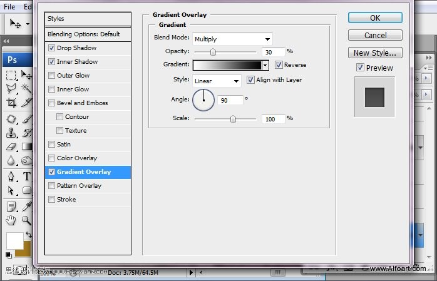Select the Crop tool
The height and width of the screenshot is (281, 437).
pos(11,103)
